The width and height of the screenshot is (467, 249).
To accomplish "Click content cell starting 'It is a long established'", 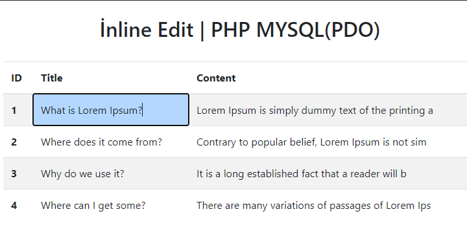I will 301,173.
